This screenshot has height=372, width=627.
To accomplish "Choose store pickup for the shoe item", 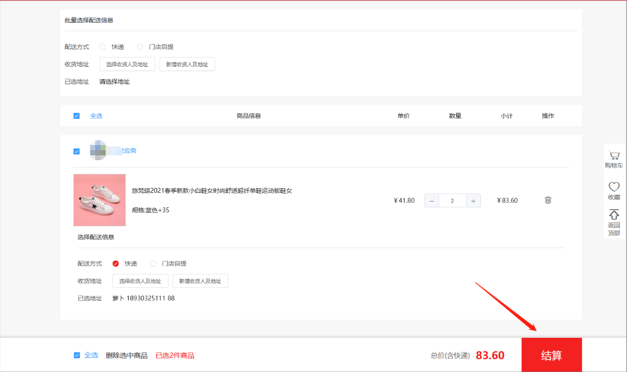I will pos(153,263).
